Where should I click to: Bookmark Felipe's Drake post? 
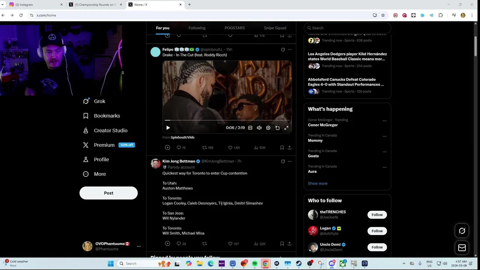tap(282, 148)
